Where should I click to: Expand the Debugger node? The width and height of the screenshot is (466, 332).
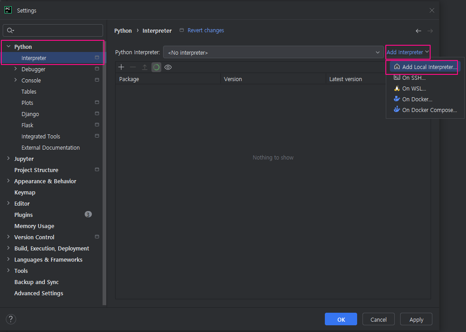coord(16,69)
